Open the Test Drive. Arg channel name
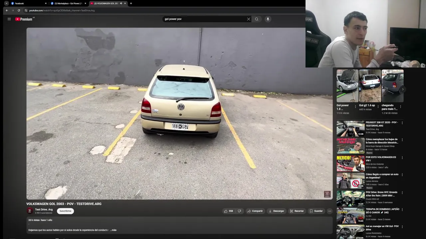This screenshot has width=426, height=239. pos(44,209)
